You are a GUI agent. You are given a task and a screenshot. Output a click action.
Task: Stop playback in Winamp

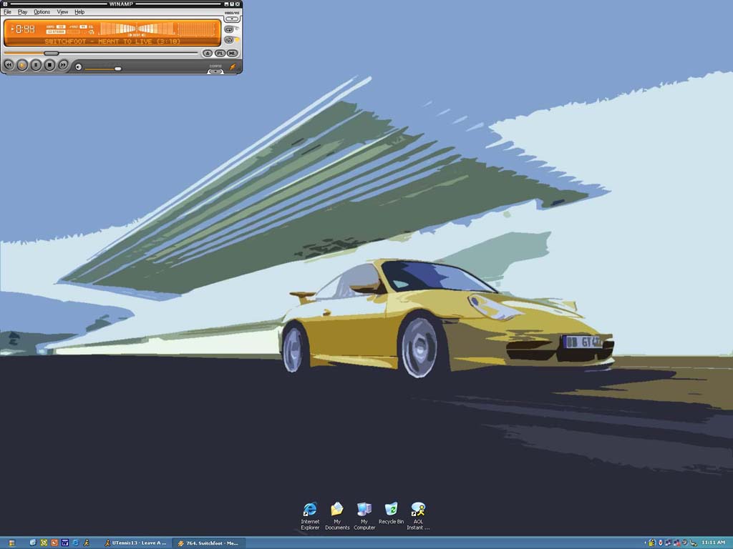pos(49,65)
